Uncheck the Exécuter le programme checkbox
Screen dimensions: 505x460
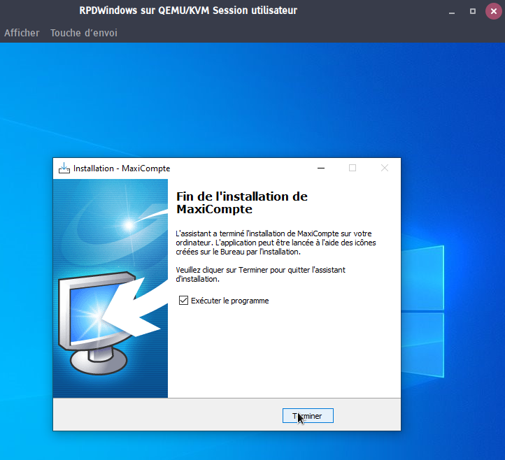(x=184, y=301)
